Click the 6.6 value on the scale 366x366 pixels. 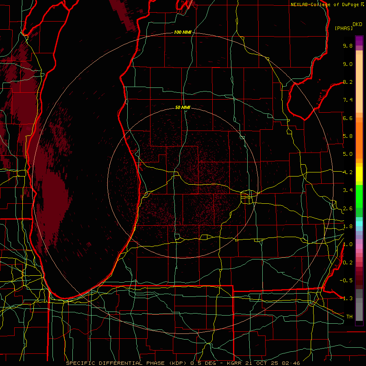(x=348, y=118)
